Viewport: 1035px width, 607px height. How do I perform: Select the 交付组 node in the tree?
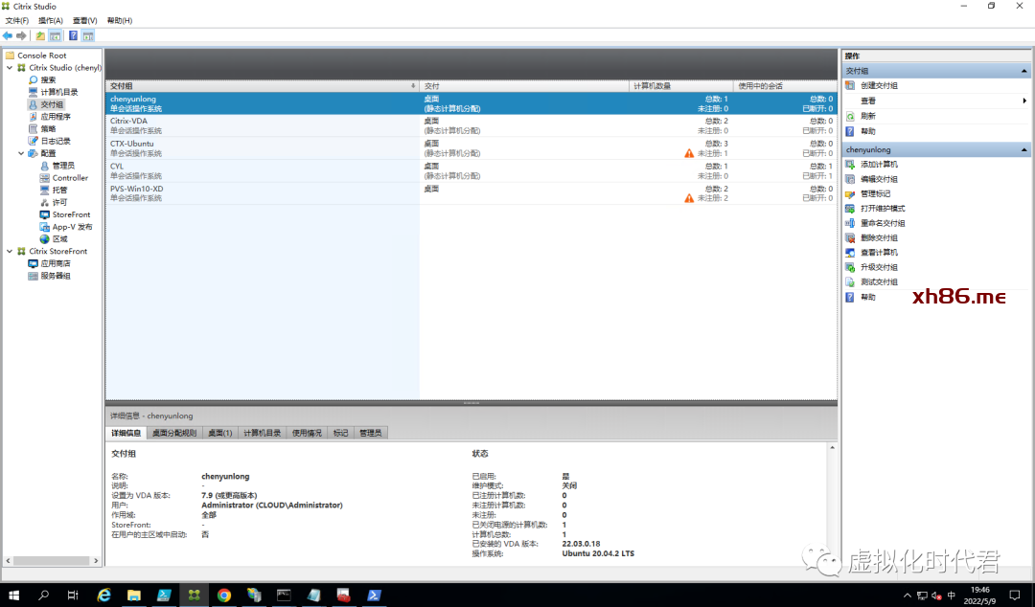tap(52, 104)
